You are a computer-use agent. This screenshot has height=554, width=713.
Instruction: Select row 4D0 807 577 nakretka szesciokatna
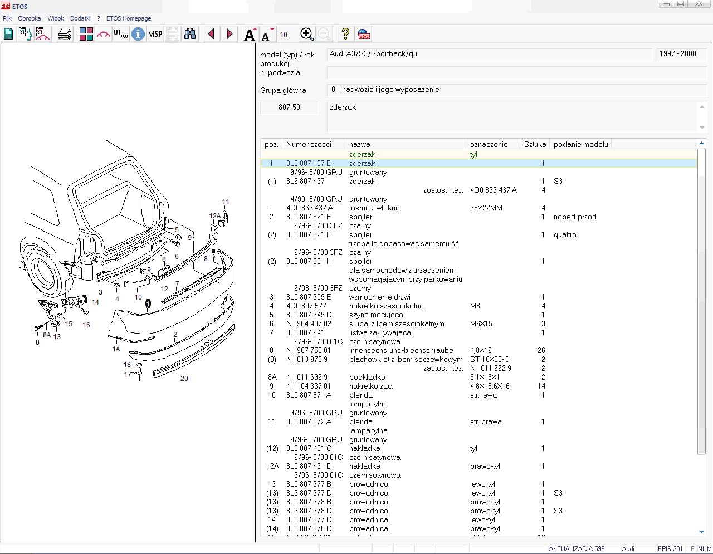479,306
